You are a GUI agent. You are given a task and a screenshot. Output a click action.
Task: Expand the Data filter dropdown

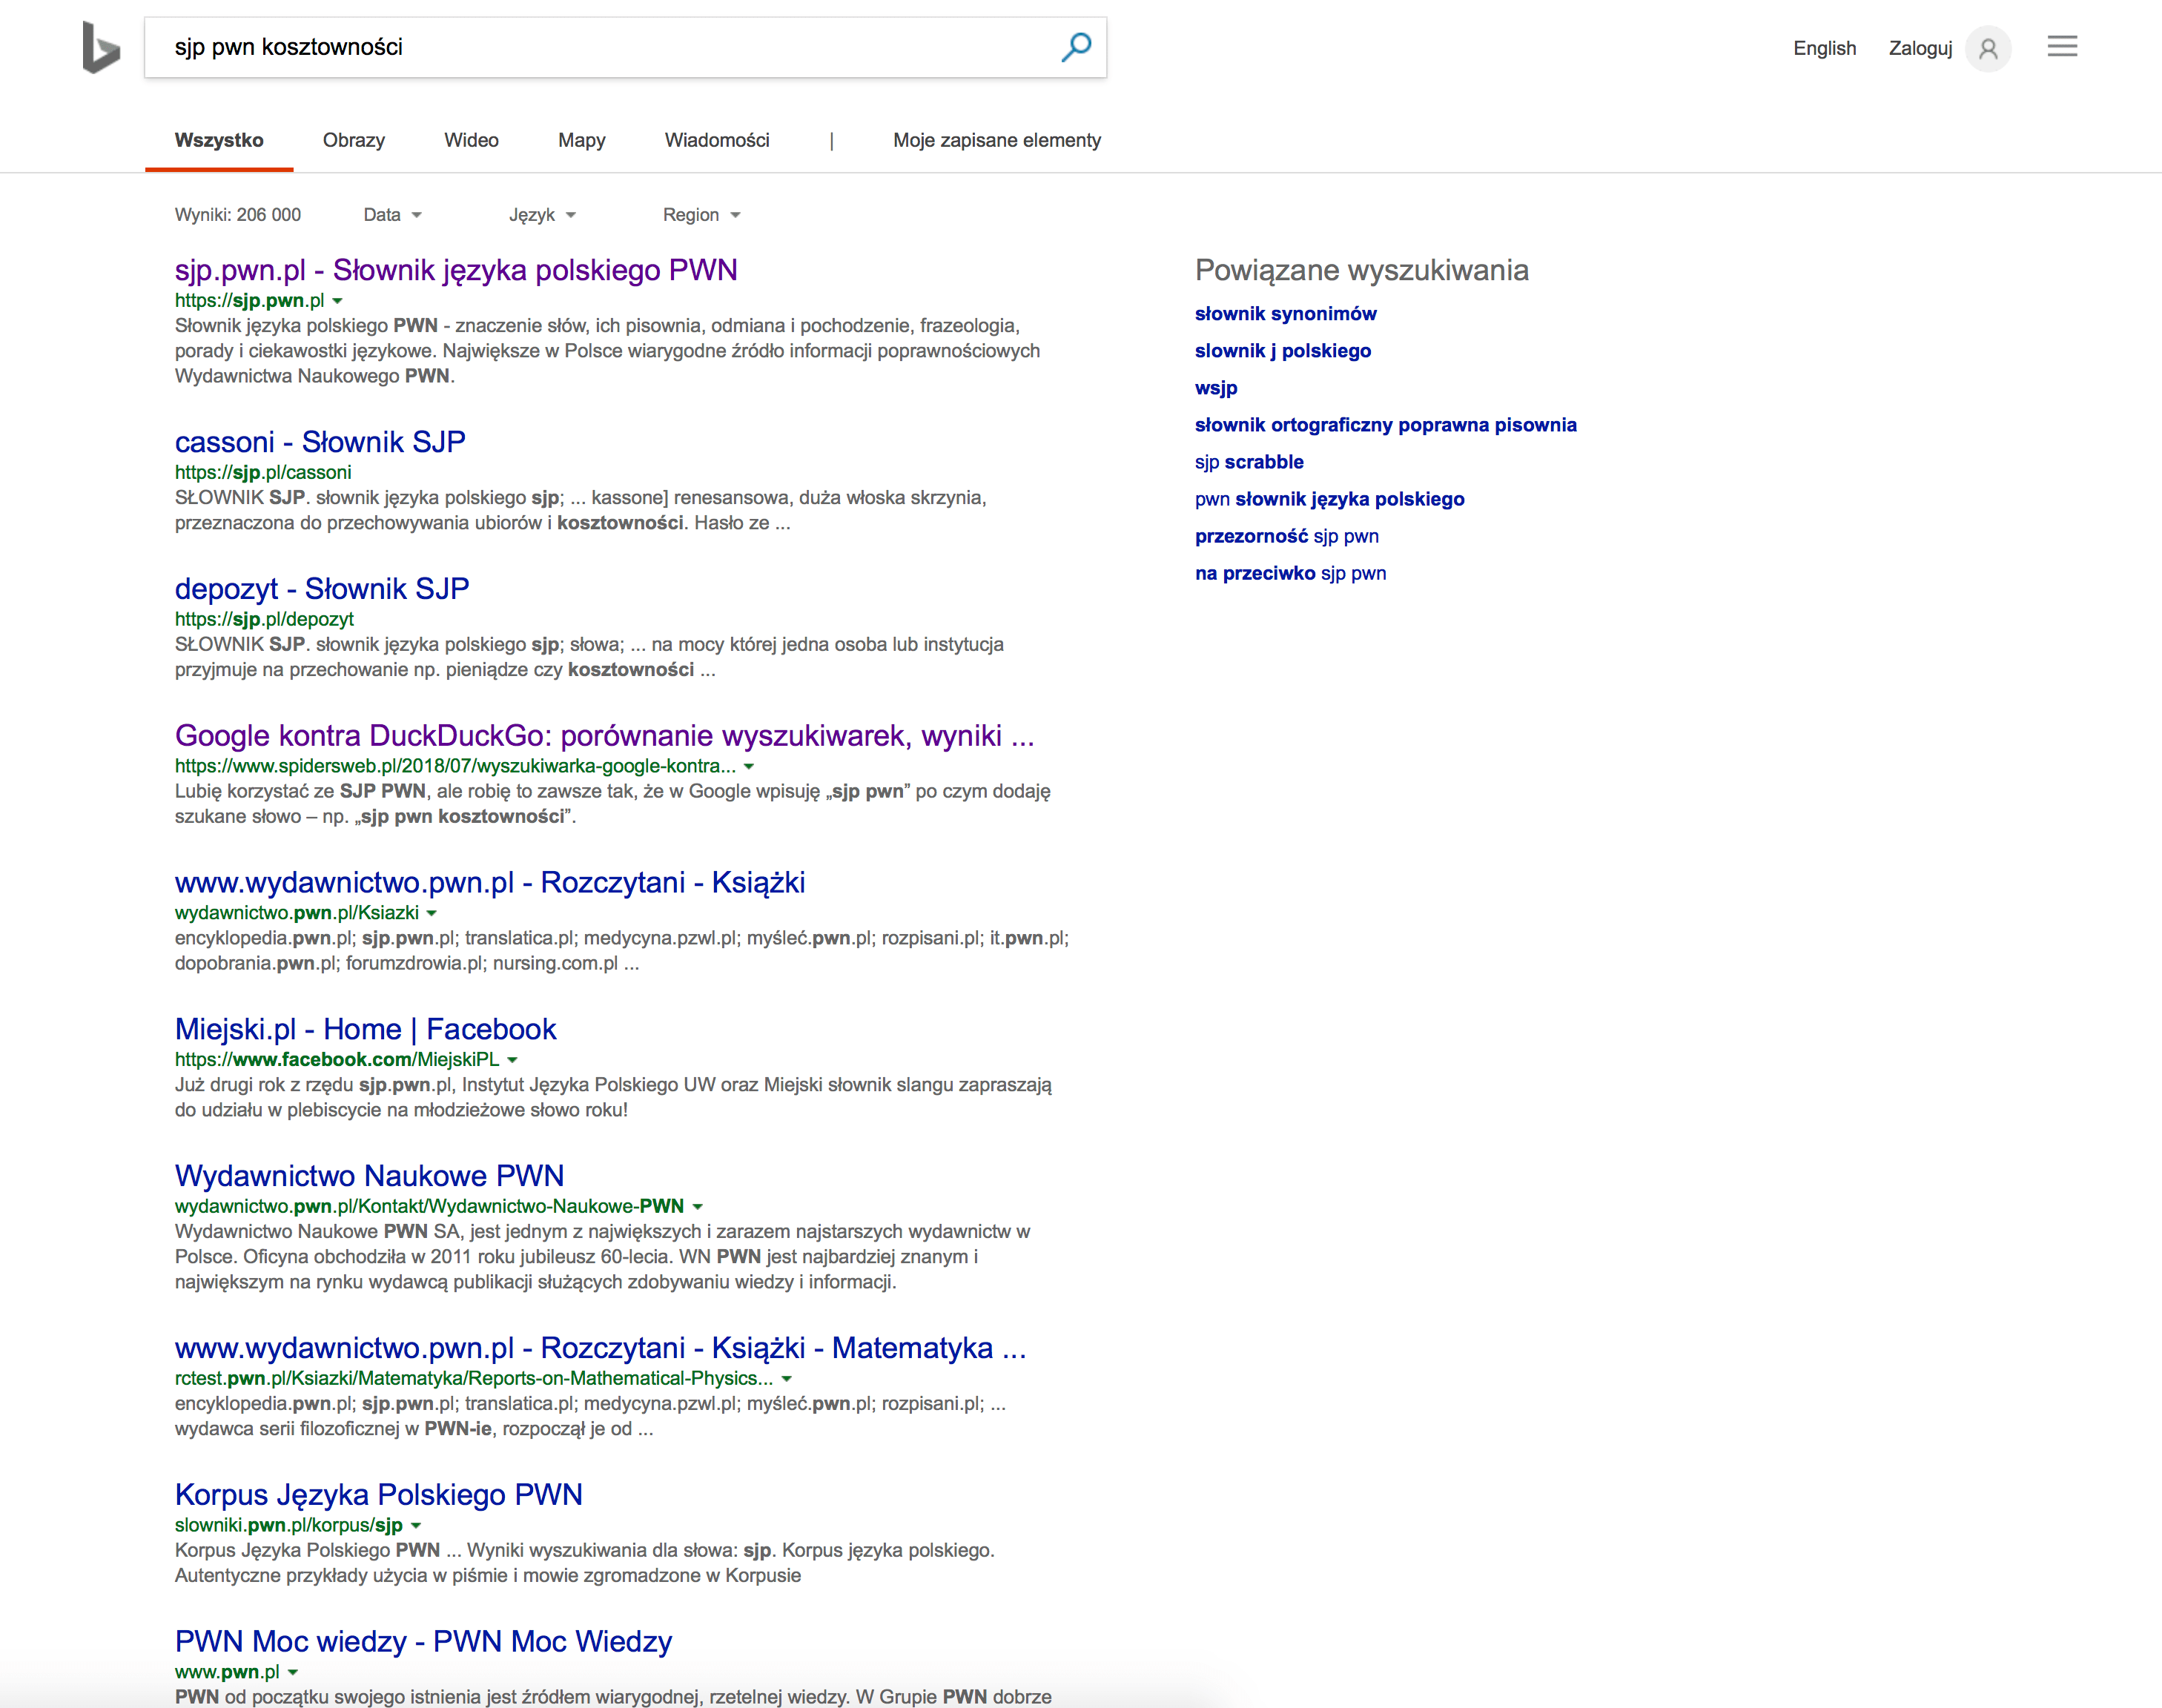click(x=393, y=215)
